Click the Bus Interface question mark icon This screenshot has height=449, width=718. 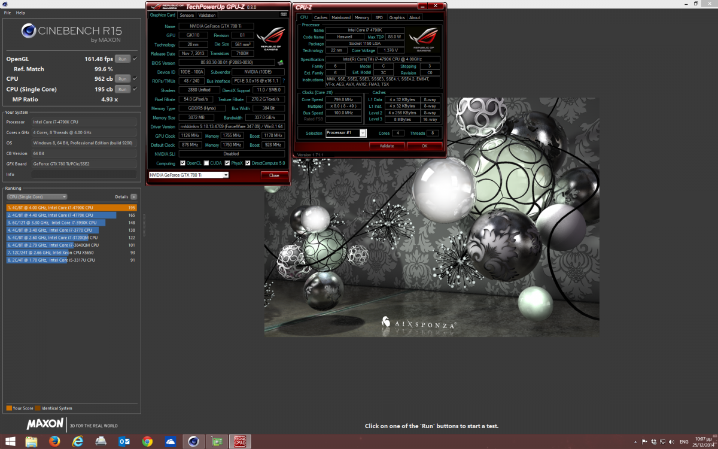pyautogui.click(x=284, y=81)
